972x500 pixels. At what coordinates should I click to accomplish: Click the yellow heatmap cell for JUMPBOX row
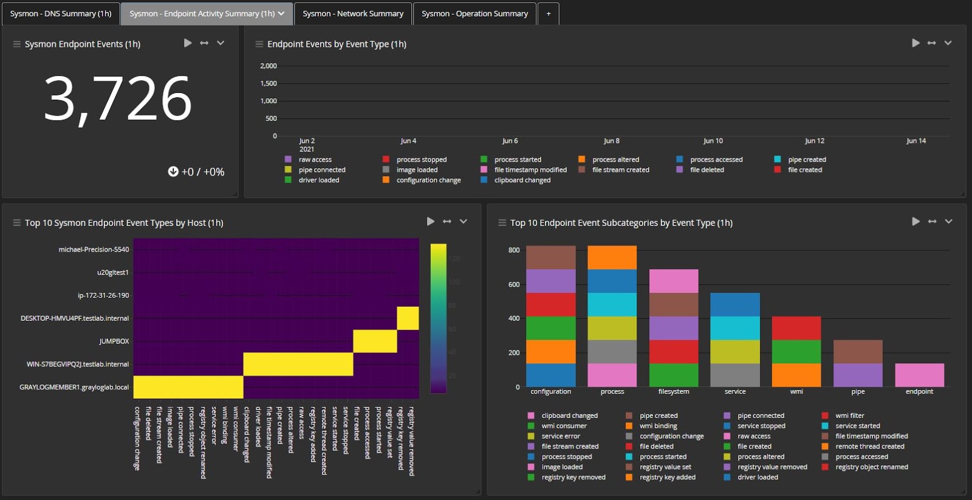click(375, 341)
